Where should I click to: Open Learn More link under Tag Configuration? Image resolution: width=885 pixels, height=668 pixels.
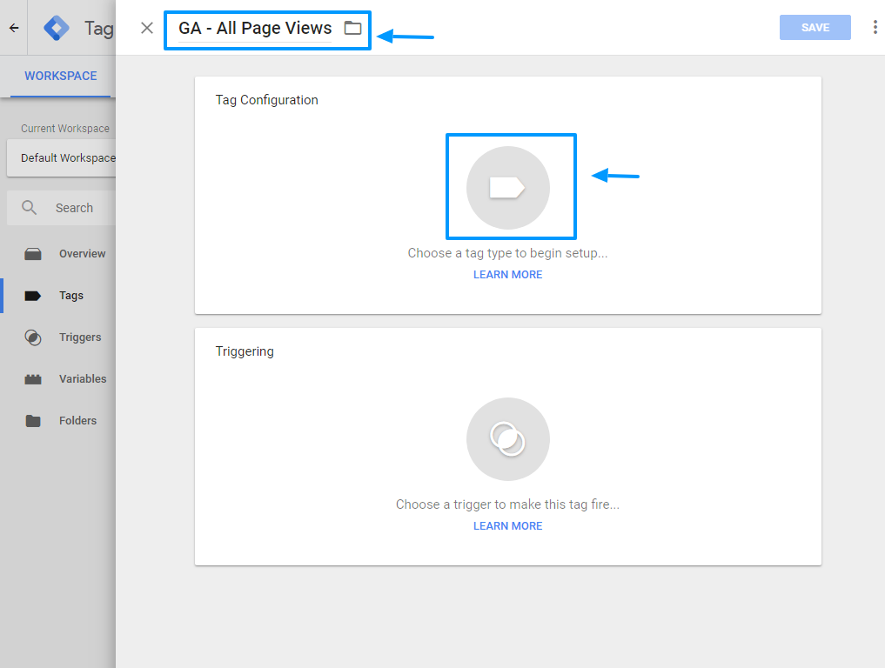(x=507, y=275)
